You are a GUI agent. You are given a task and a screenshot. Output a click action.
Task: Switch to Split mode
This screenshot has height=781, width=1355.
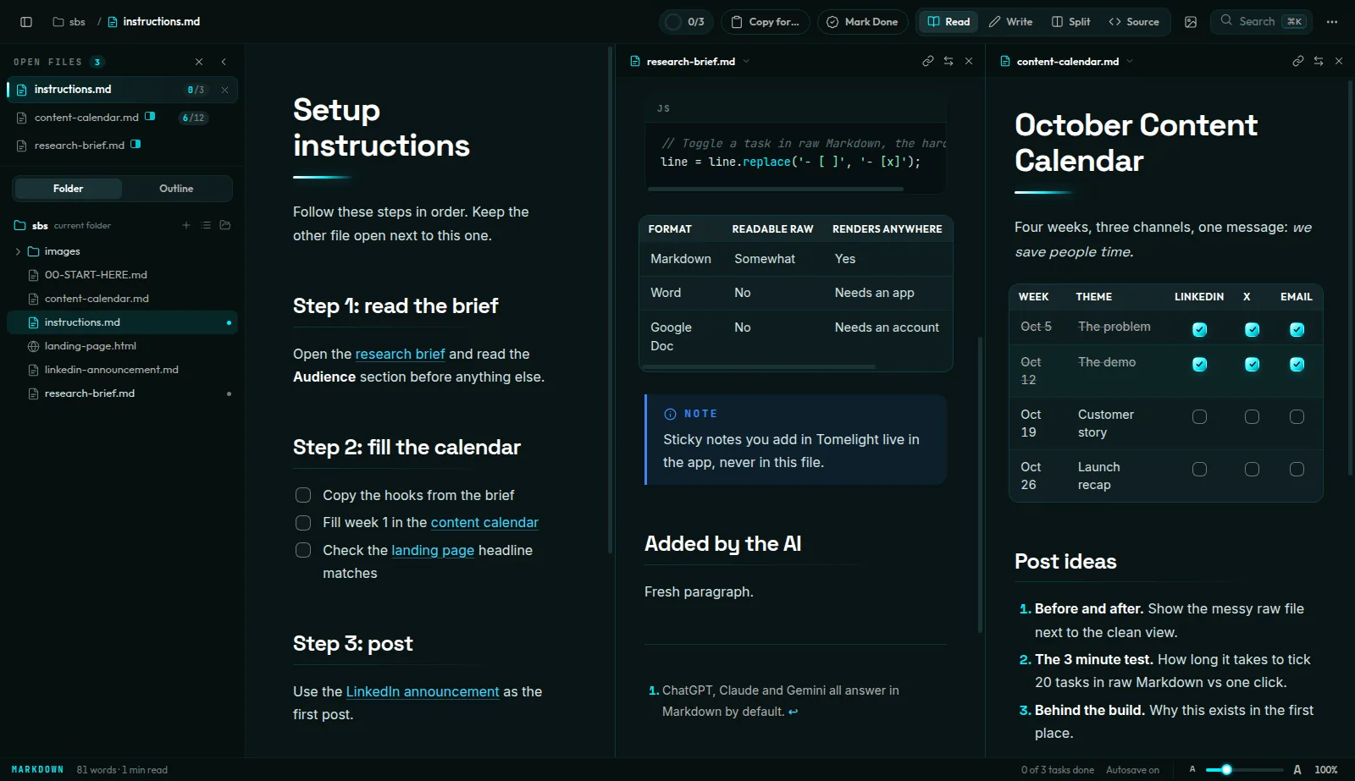[1070, 22]
